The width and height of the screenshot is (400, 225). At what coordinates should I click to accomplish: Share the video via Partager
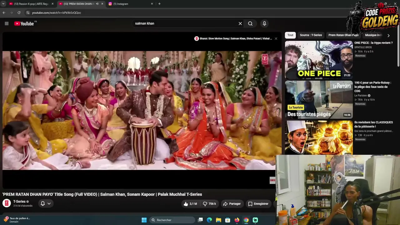(x=232, y=204)
